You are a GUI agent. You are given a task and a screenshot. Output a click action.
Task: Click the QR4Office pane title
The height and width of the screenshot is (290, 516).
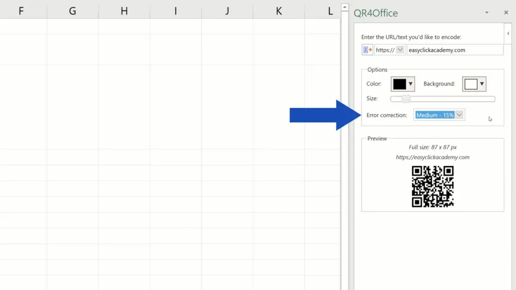point(375,13)
